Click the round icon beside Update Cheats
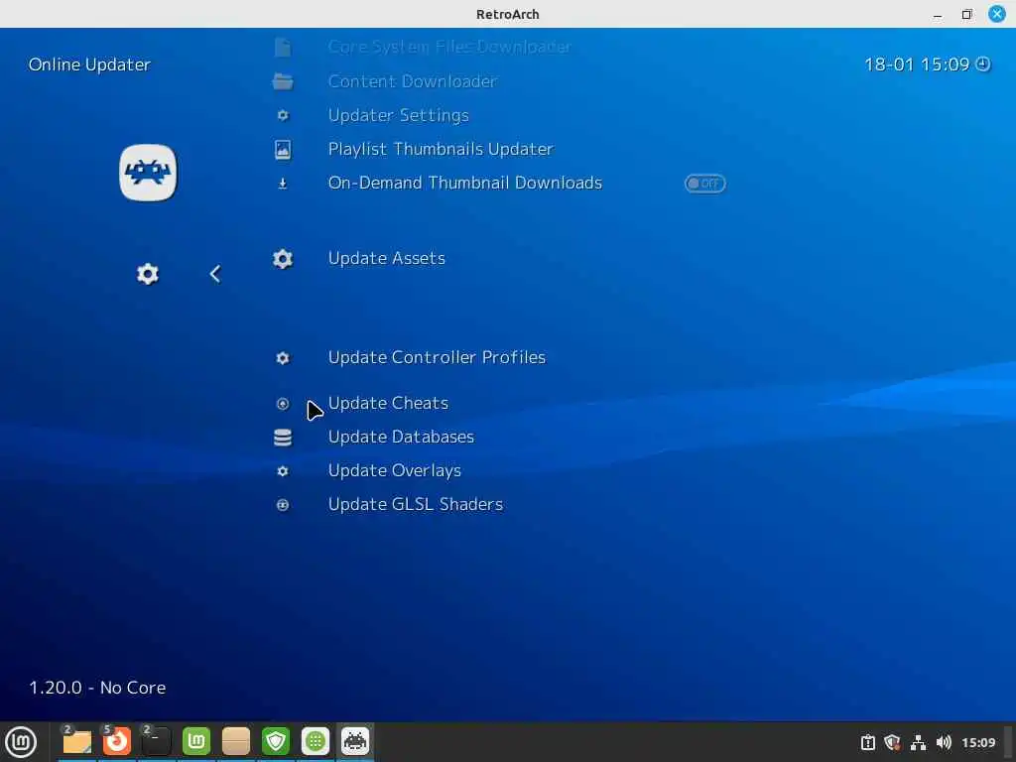The height and width of the screenshot is (762, 1016). click(x=283, y=404)
